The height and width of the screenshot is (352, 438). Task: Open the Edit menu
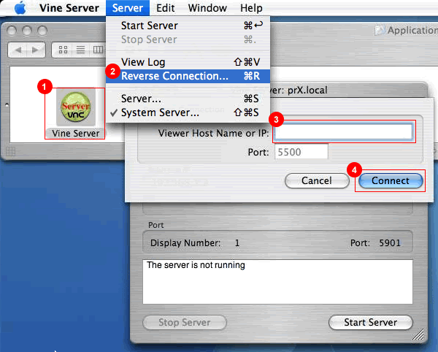166,8
